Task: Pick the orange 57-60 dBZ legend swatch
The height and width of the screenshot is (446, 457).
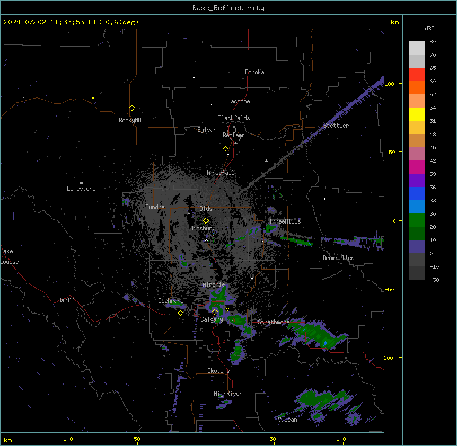Action: [x=417, y=87]
